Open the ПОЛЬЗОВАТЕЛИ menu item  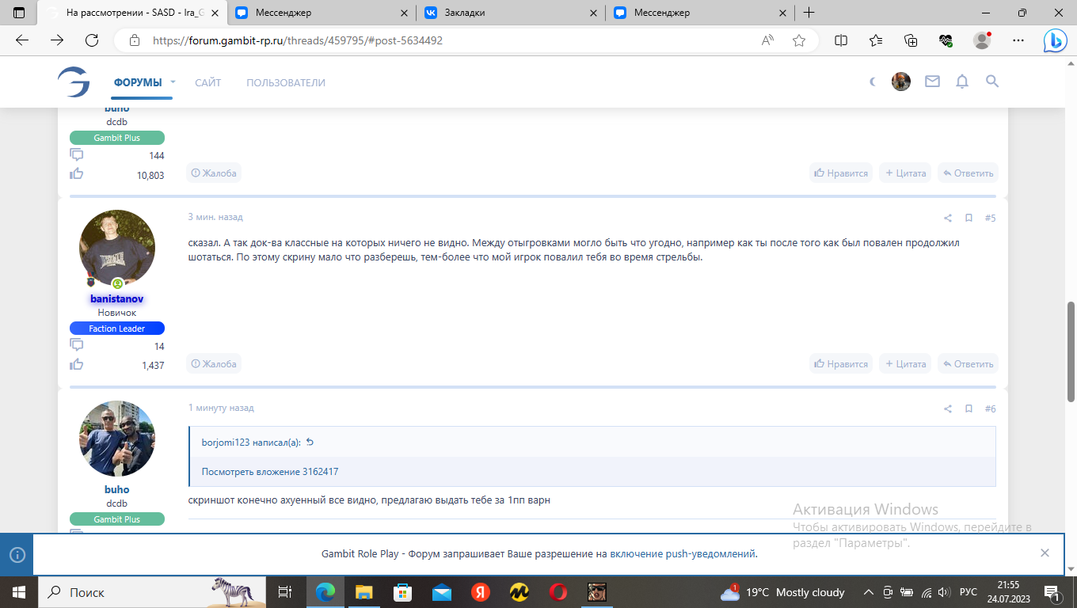285,82
